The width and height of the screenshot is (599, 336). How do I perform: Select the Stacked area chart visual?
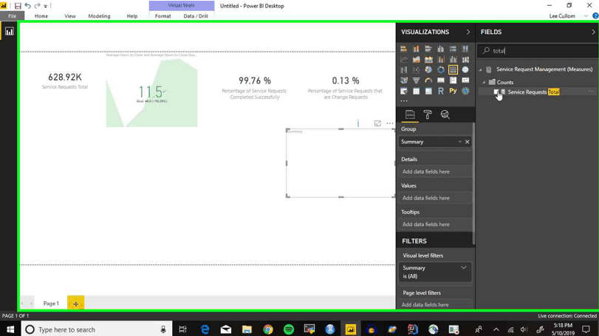coord(428,59)
